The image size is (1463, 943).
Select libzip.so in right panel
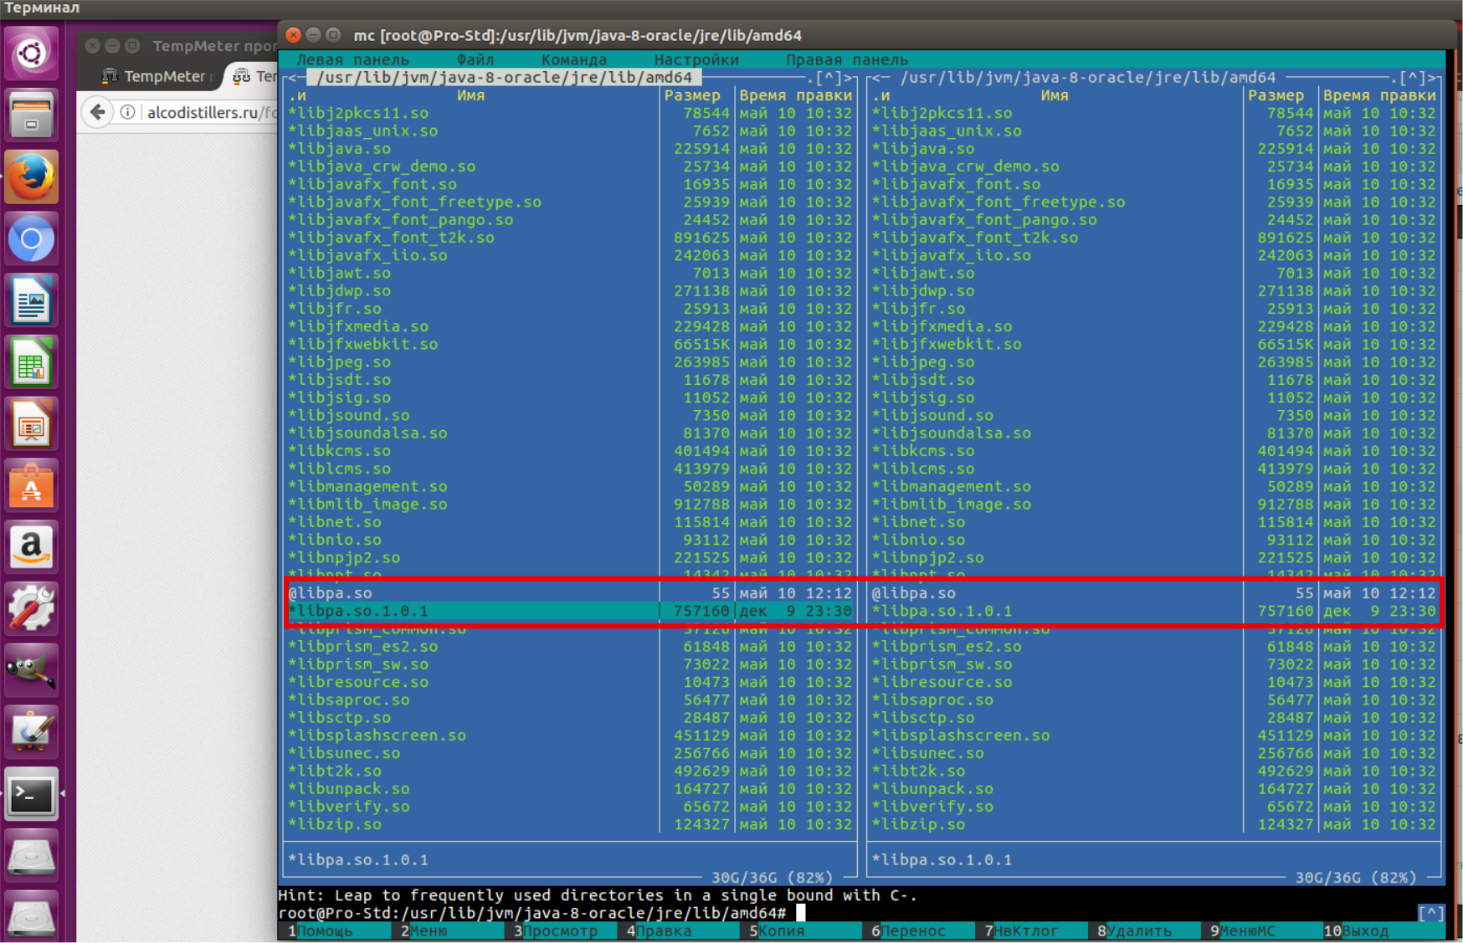point(1154,824)
